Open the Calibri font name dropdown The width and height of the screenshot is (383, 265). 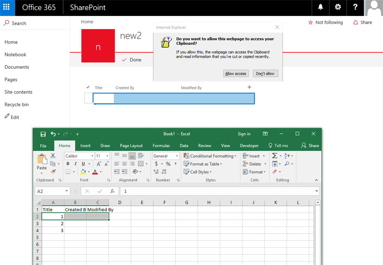coord(92,156)
